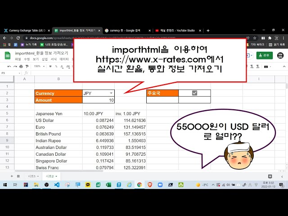Open the 서식 menu

click(54, 59)
